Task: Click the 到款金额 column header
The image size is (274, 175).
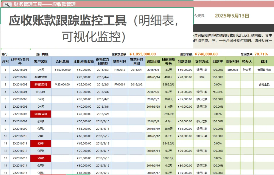Action: coord(184,62)
